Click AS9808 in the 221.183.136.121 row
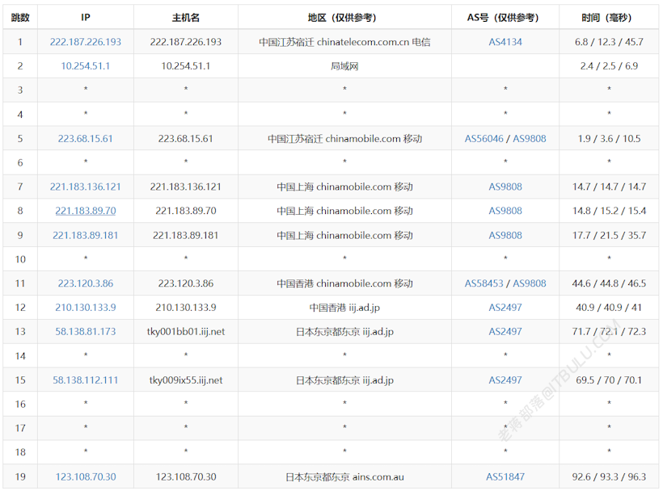This screenshot has height=495, width=663. coord(505,187)
